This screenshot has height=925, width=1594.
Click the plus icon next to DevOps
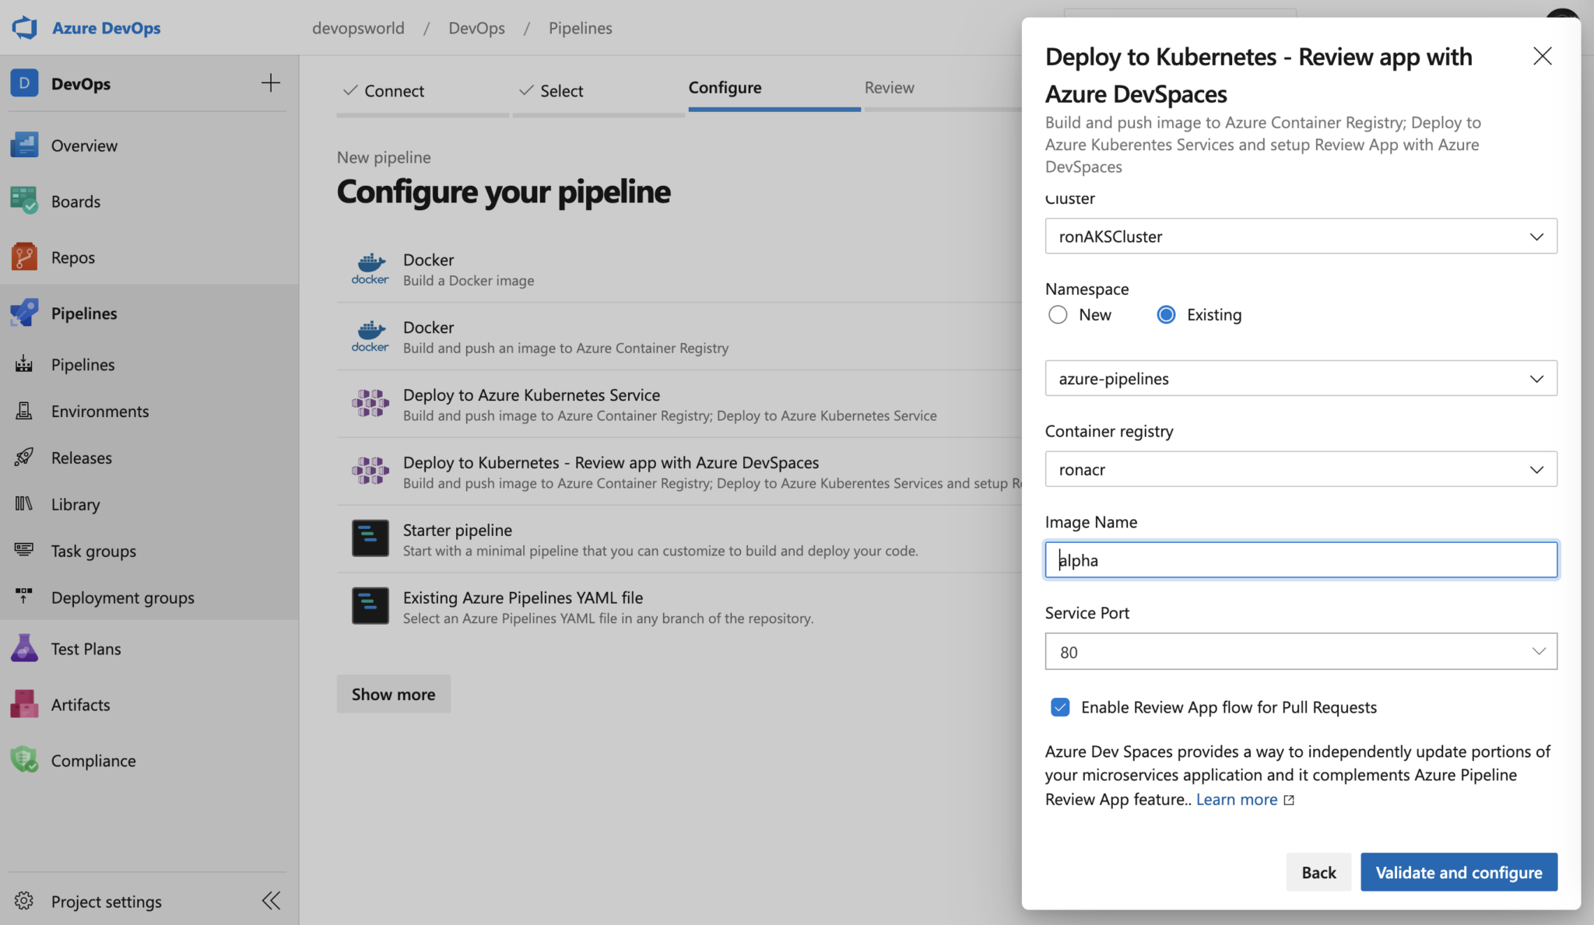(271, 83)
